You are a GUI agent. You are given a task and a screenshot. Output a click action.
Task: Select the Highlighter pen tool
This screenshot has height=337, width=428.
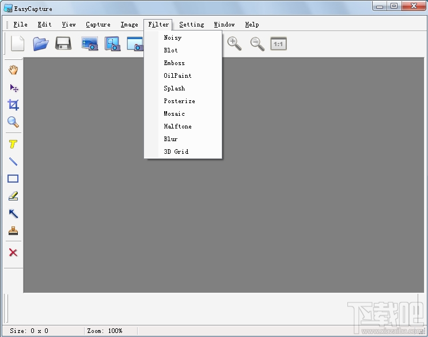tap(13, 196)
